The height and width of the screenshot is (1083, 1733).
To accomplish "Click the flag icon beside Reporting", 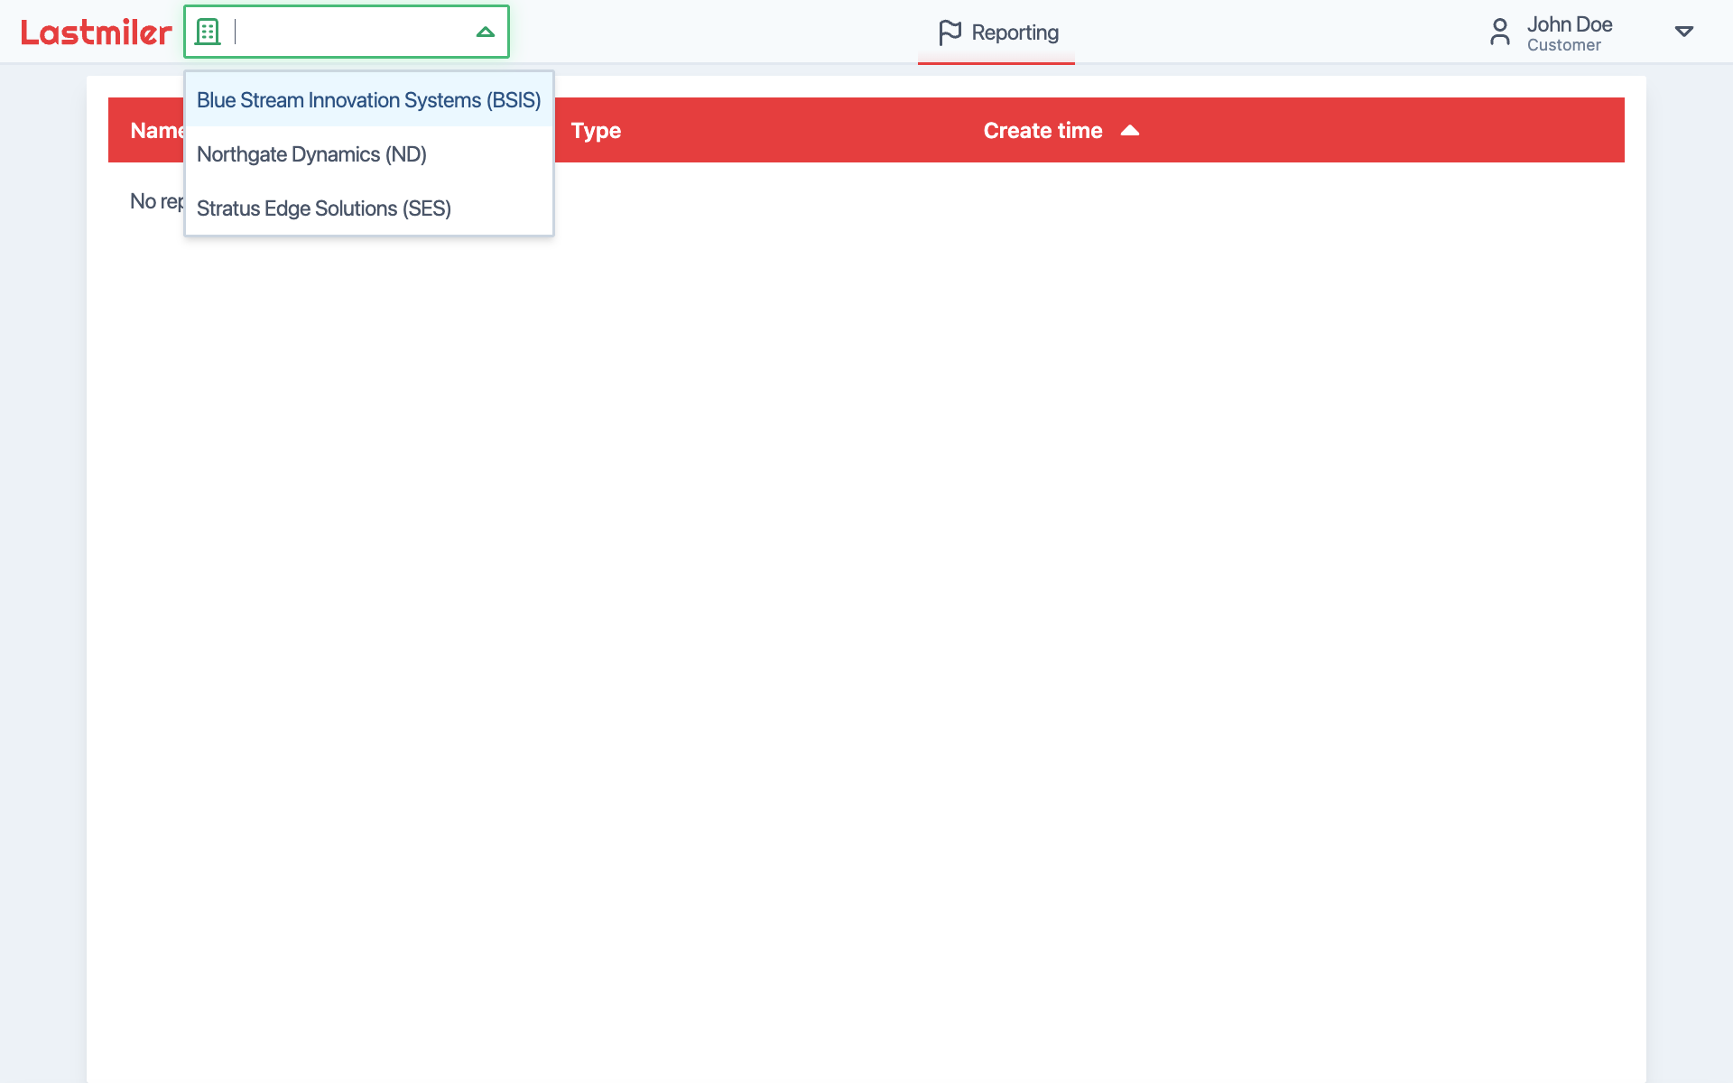I will point(950,32).
